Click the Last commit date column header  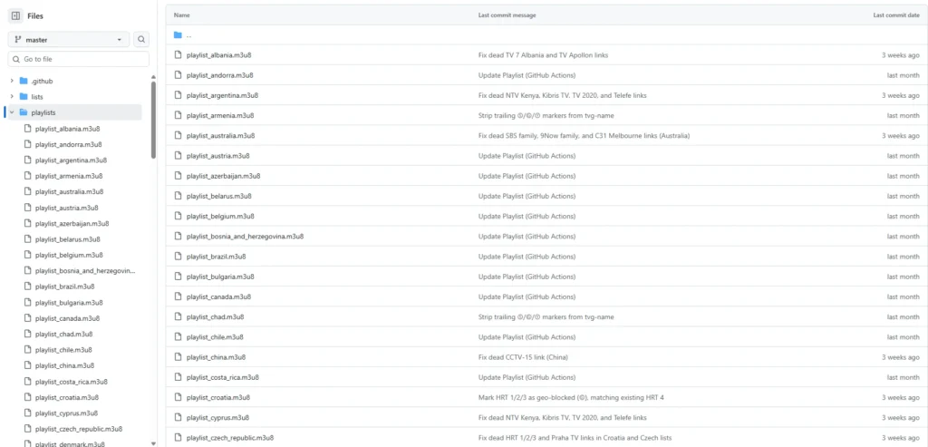896,15
